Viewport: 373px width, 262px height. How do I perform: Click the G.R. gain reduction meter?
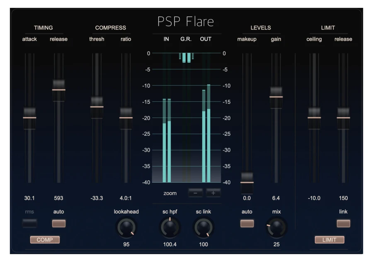pyautogui.click(x=186, y=58)
